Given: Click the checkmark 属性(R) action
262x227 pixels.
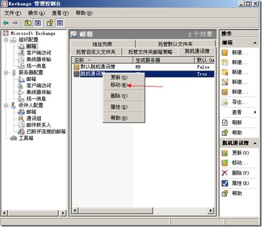Looking at the screenshot, I should [x=235, y=183].
